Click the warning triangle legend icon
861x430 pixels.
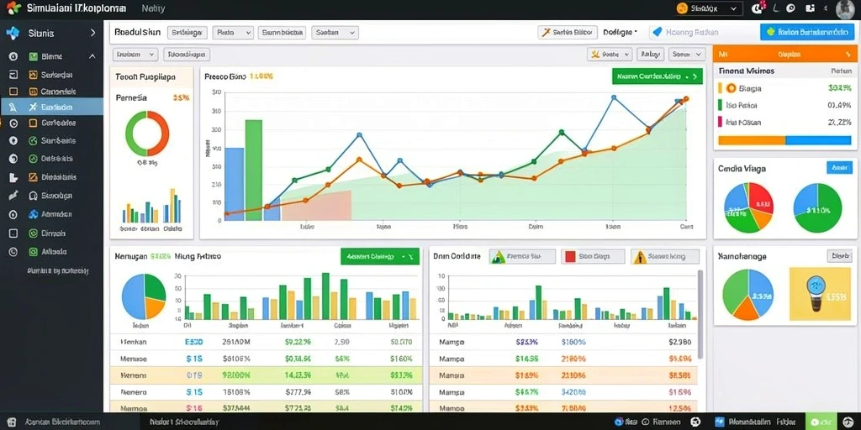(x=639, y=256)
